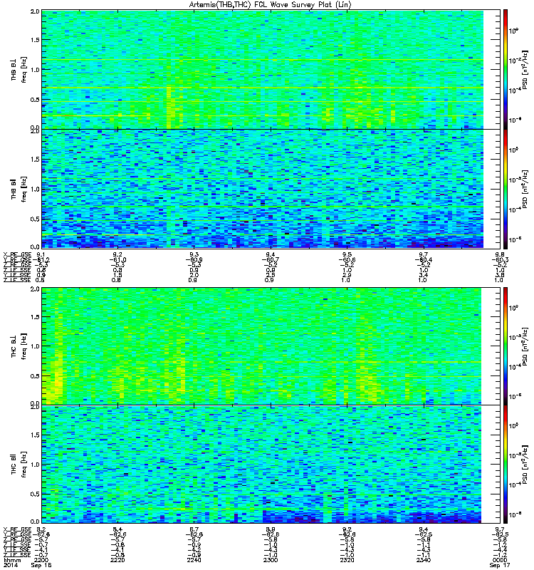This screenshot has width=534, height=570.
Task: Click the 1.5 frequency tick label on THB B⊥ panel
Action: click(x=35, y=40)
